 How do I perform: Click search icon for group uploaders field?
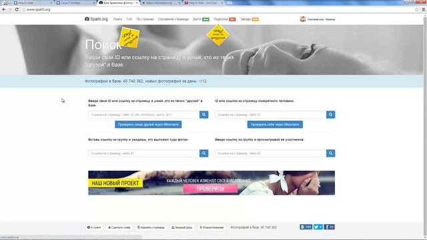tap(203, 153)
